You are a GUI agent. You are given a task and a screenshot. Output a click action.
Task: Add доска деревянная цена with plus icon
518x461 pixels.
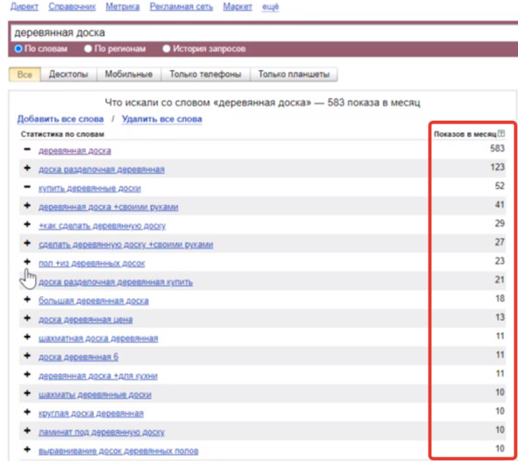point(27,318)
